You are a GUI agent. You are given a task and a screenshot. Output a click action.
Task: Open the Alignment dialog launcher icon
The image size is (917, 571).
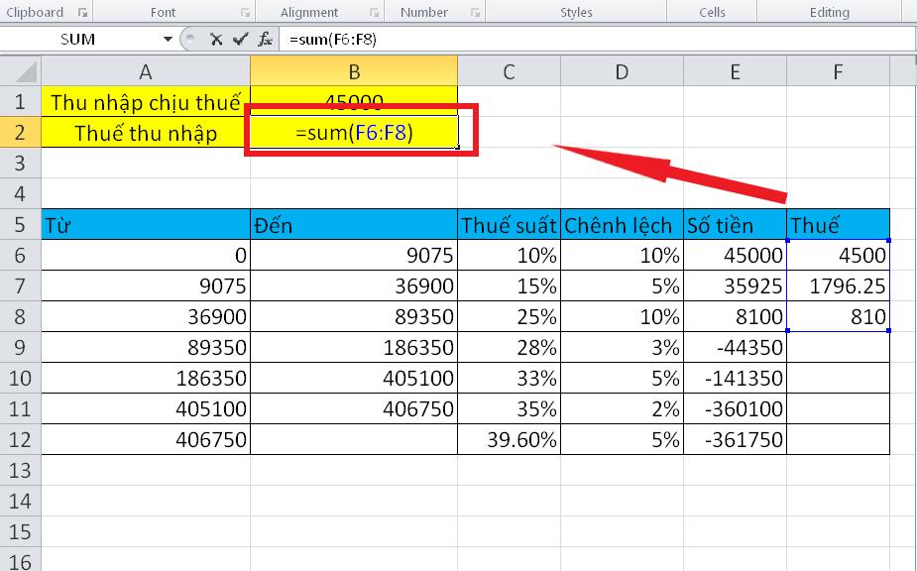pos(374,12)
